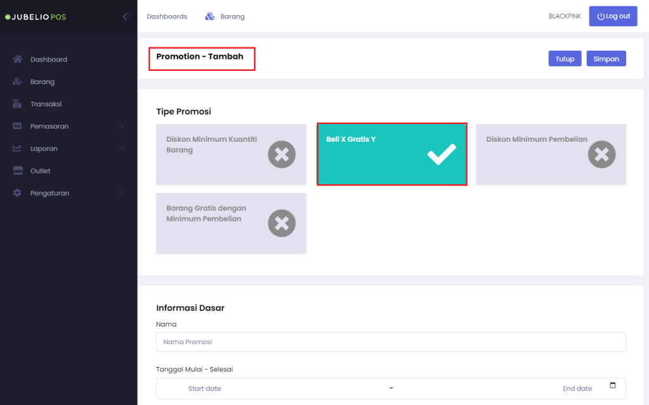
Task: Click the Log out button
Action: (x=613, y=16)
